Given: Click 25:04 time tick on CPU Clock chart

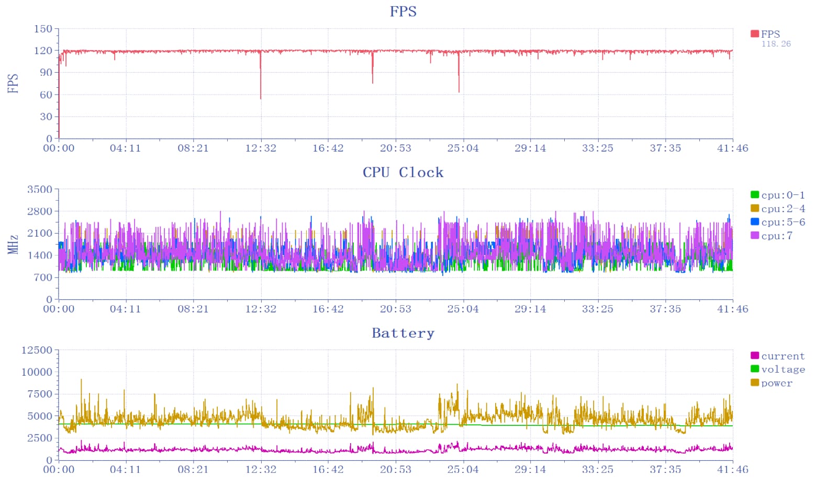Looking at the screenshot, I should pos(463,309).
